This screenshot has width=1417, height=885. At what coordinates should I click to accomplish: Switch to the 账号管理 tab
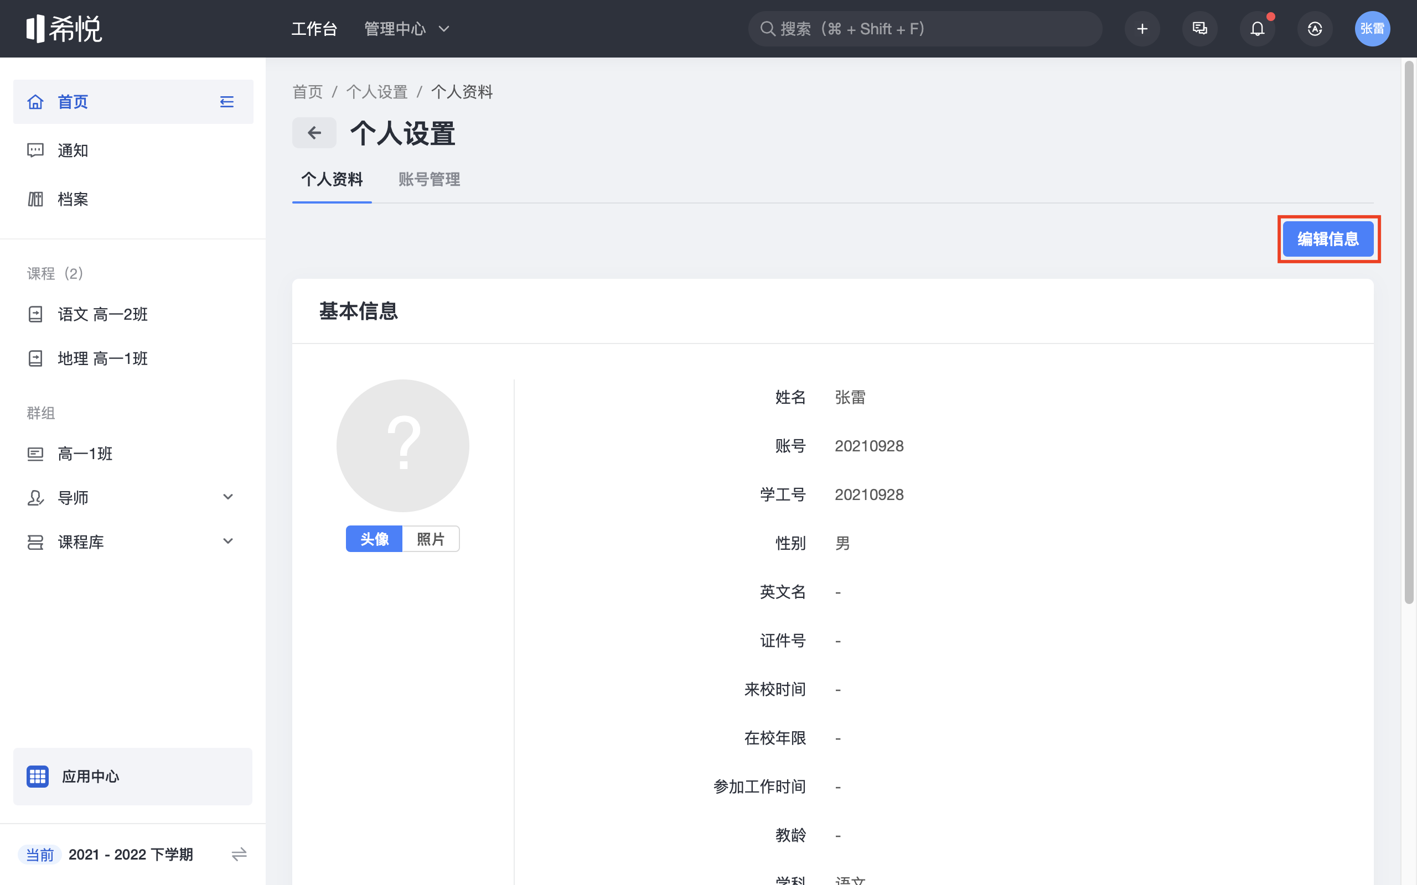428,179
